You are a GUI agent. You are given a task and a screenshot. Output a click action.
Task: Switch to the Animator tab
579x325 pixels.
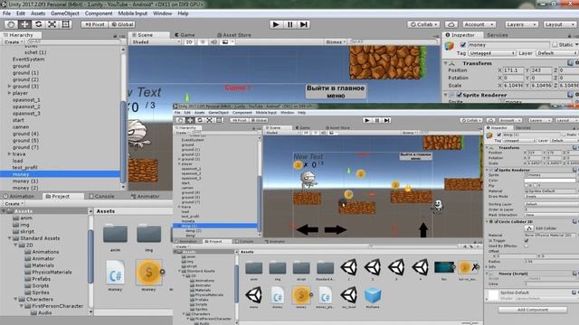145,197
